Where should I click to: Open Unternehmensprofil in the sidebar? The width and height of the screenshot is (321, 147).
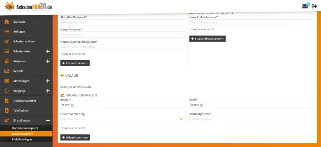[25, 128]
